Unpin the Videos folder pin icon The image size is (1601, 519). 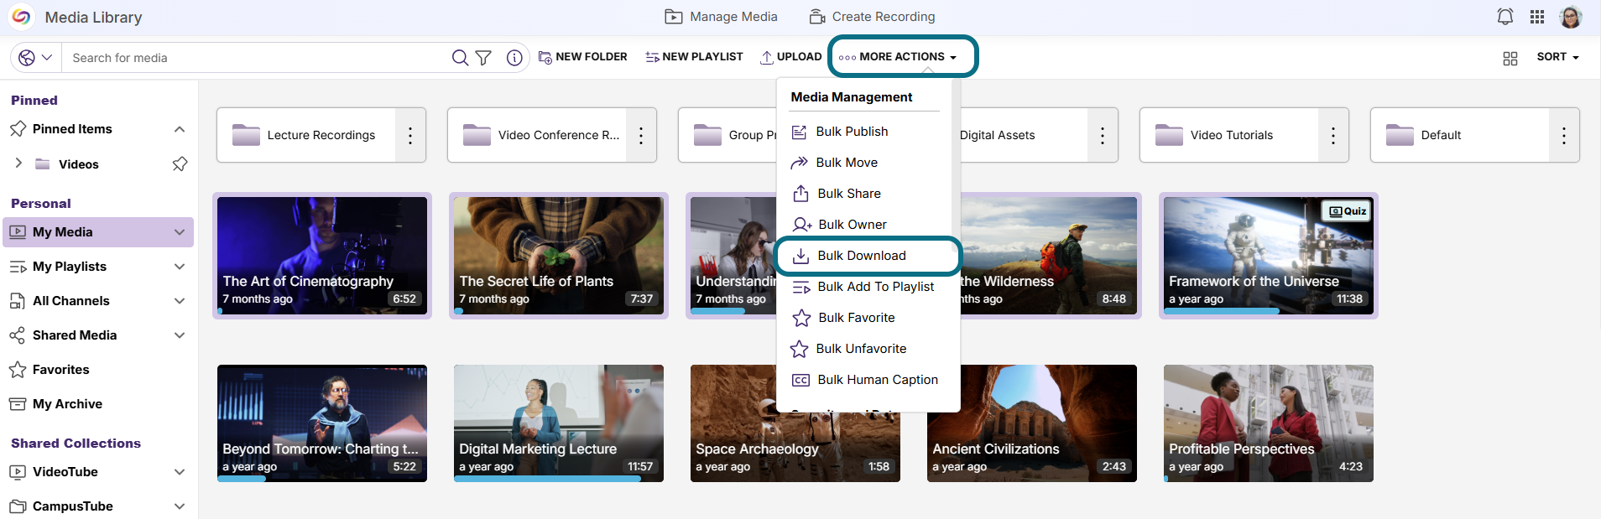coord(180,164)
